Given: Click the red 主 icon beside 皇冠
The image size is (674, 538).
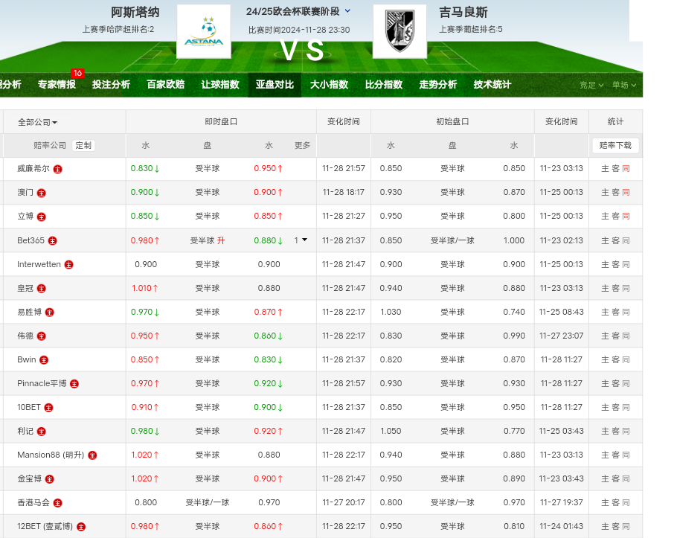Looking at the screenshot, I should [41, 289].
